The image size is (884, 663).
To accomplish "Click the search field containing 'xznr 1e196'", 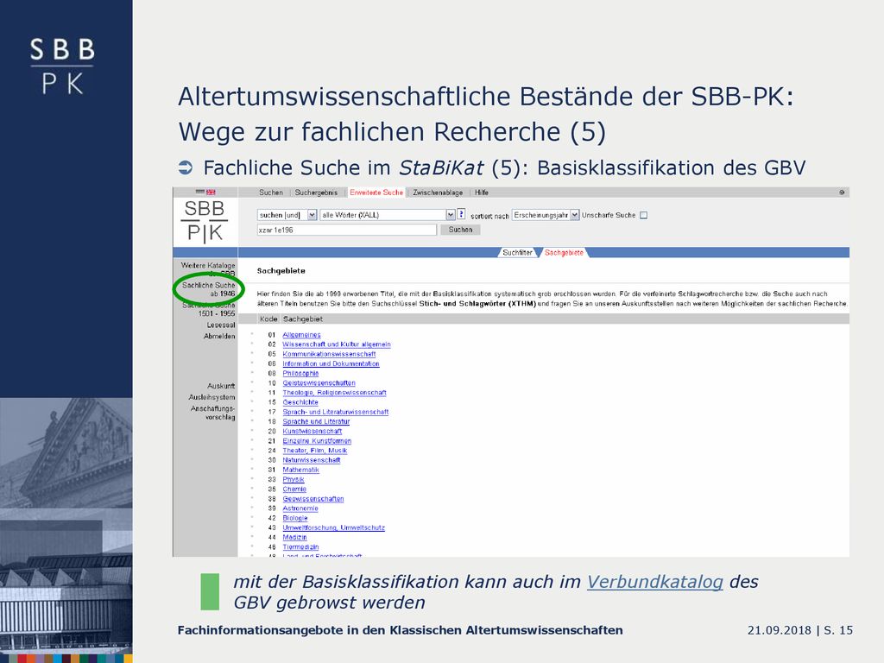I will tap(347, 230).
